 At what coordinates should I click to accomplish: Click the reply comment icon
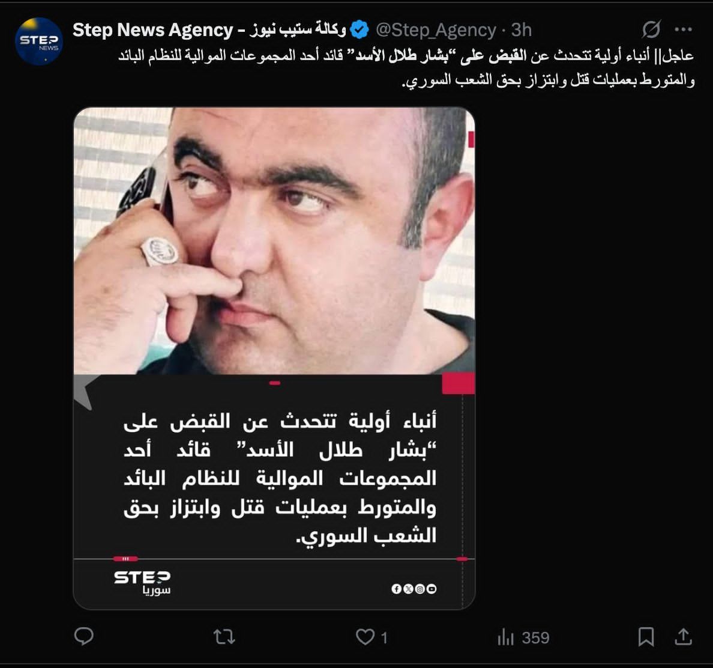83,636
